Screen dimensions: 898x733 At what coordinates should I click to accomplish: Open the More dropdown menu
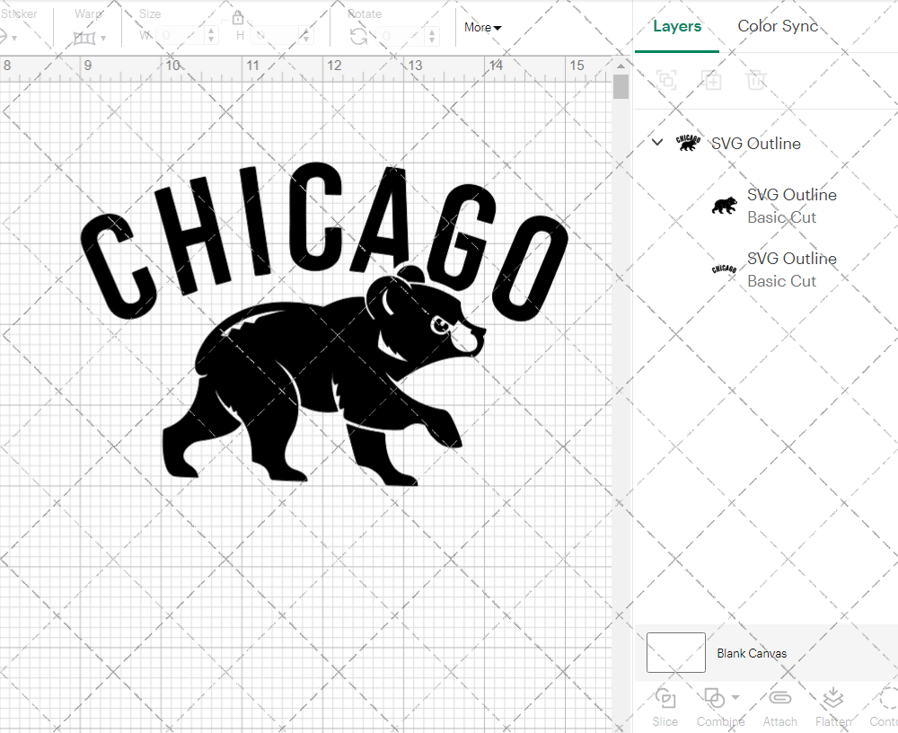point(482,28)
